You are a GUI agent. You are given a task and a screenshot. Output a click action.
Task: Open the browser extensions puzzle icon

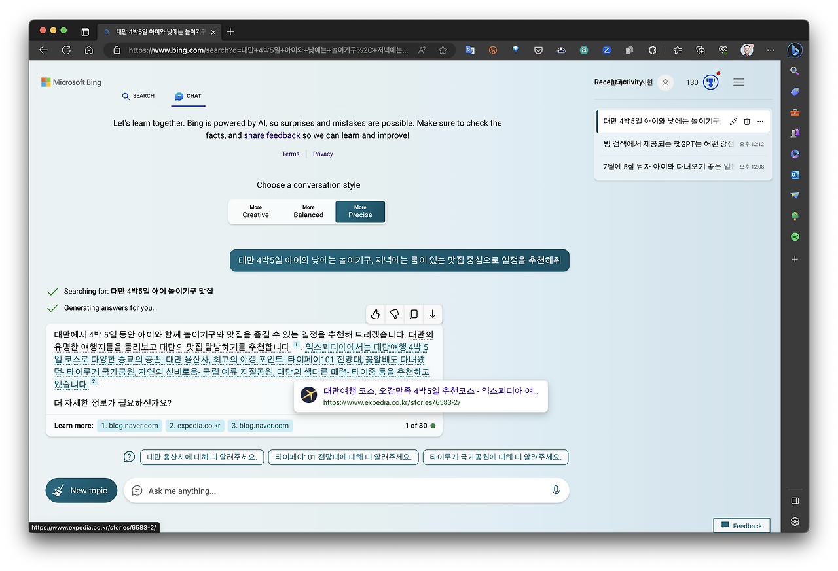click(x=652, y=50)
